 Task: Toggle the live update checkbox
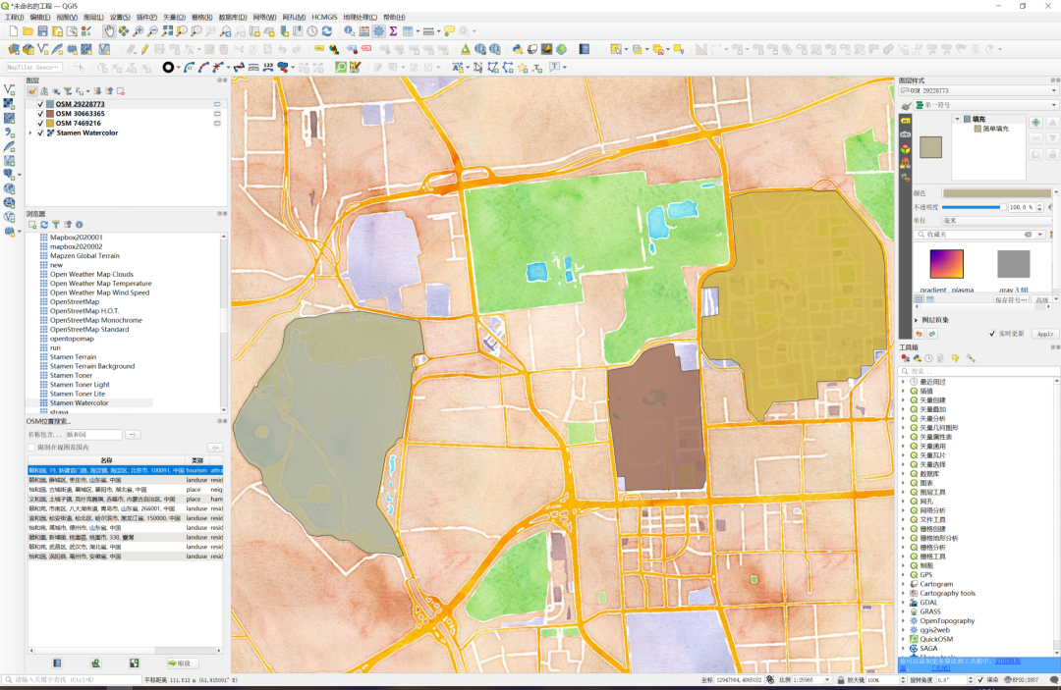click(990, 334)
